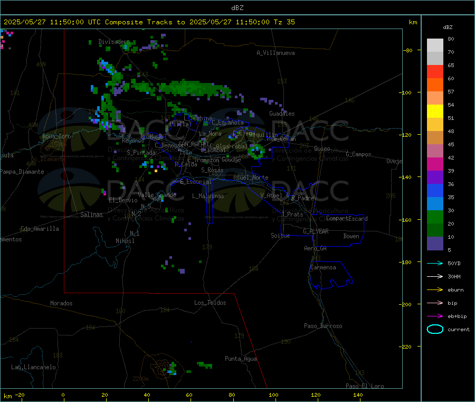This screenshot has width=475, height=402.
Task: Click the white 80 dBZ color swatch
Action: (x=435, y=45)
